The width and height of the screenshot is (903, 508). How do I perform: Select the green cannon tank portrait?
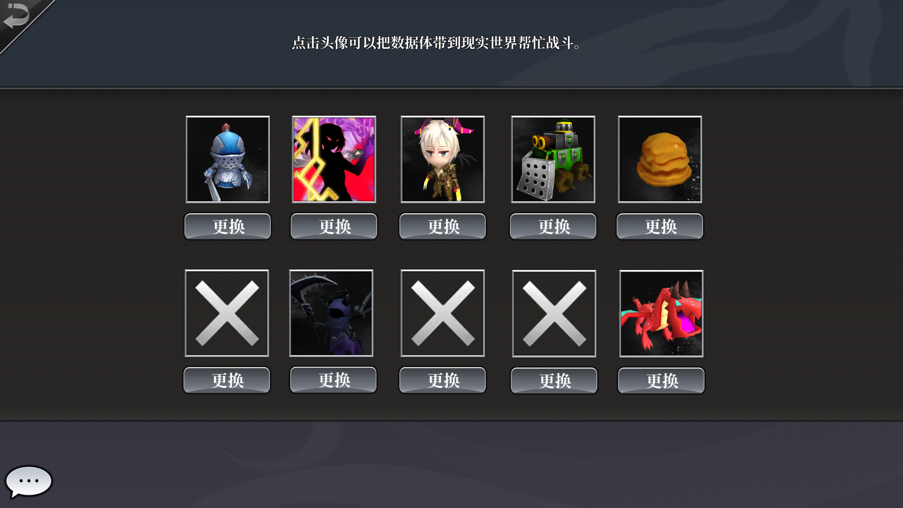coord(553,159)
